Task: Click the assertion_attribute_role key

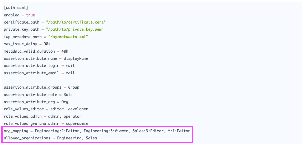Action: pos(31,94)
